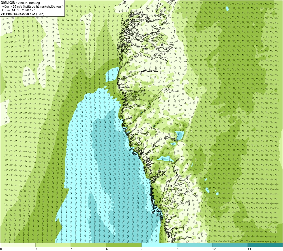Click the DMI/IGB title text
The height and width of the screenshot is (251, 283).
tap(8, 3)
